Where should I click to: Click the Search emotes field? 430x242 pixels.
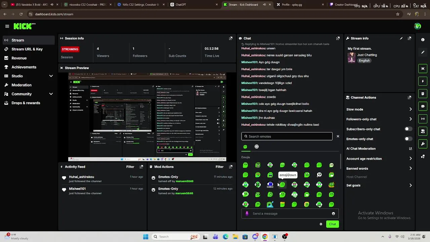(x=287, y=136)
